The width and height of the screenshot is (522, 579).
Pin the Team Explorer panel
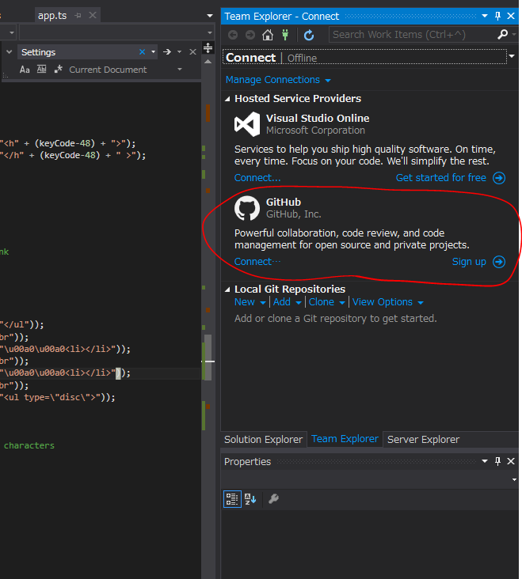(497, 16)
